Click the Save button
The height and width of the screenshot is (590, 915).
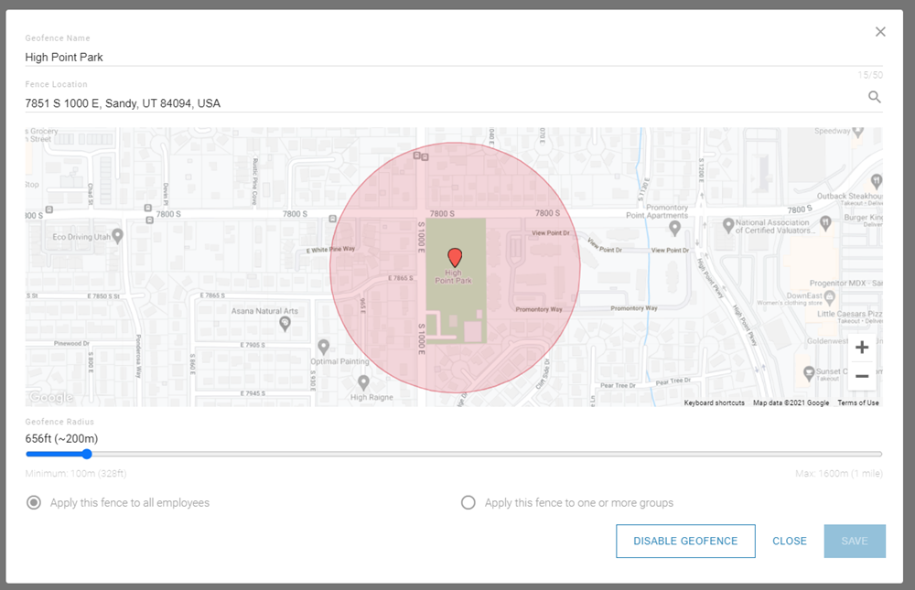pyautogui.click(x=855, y=541)
